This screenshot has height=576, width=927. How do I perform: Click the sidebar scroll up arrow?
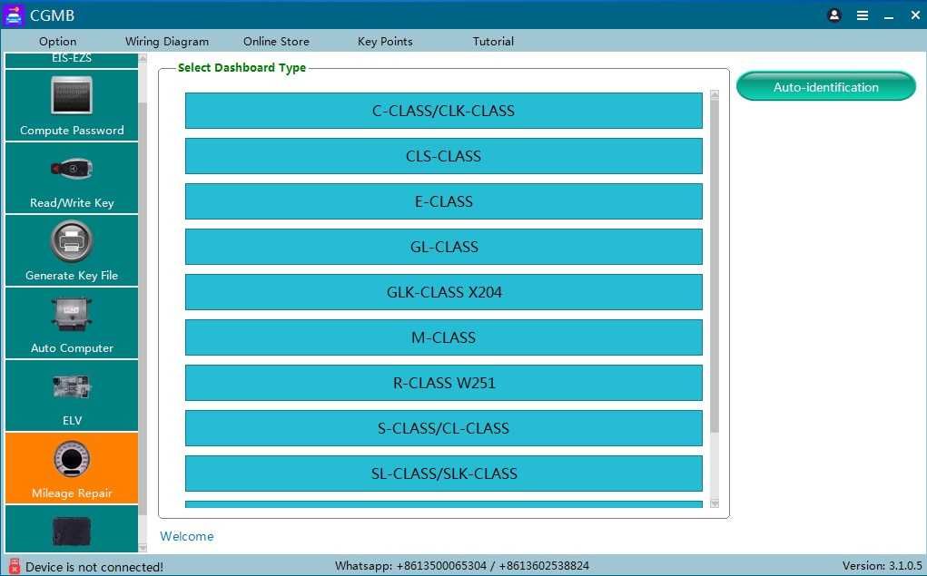[143, 58]
